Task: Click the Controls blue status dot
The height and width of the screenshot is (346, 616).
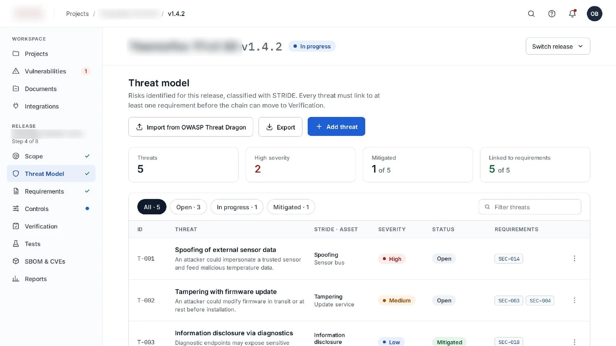Action: (87, 209)
